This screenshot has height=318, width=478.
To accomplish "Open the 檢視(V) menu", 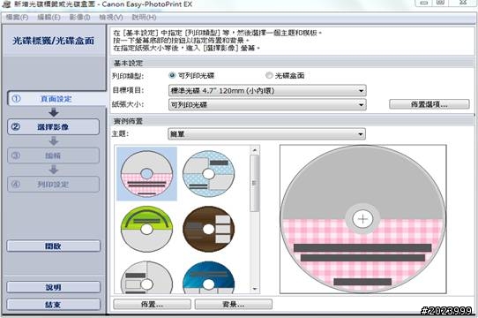I will (111, 17).
